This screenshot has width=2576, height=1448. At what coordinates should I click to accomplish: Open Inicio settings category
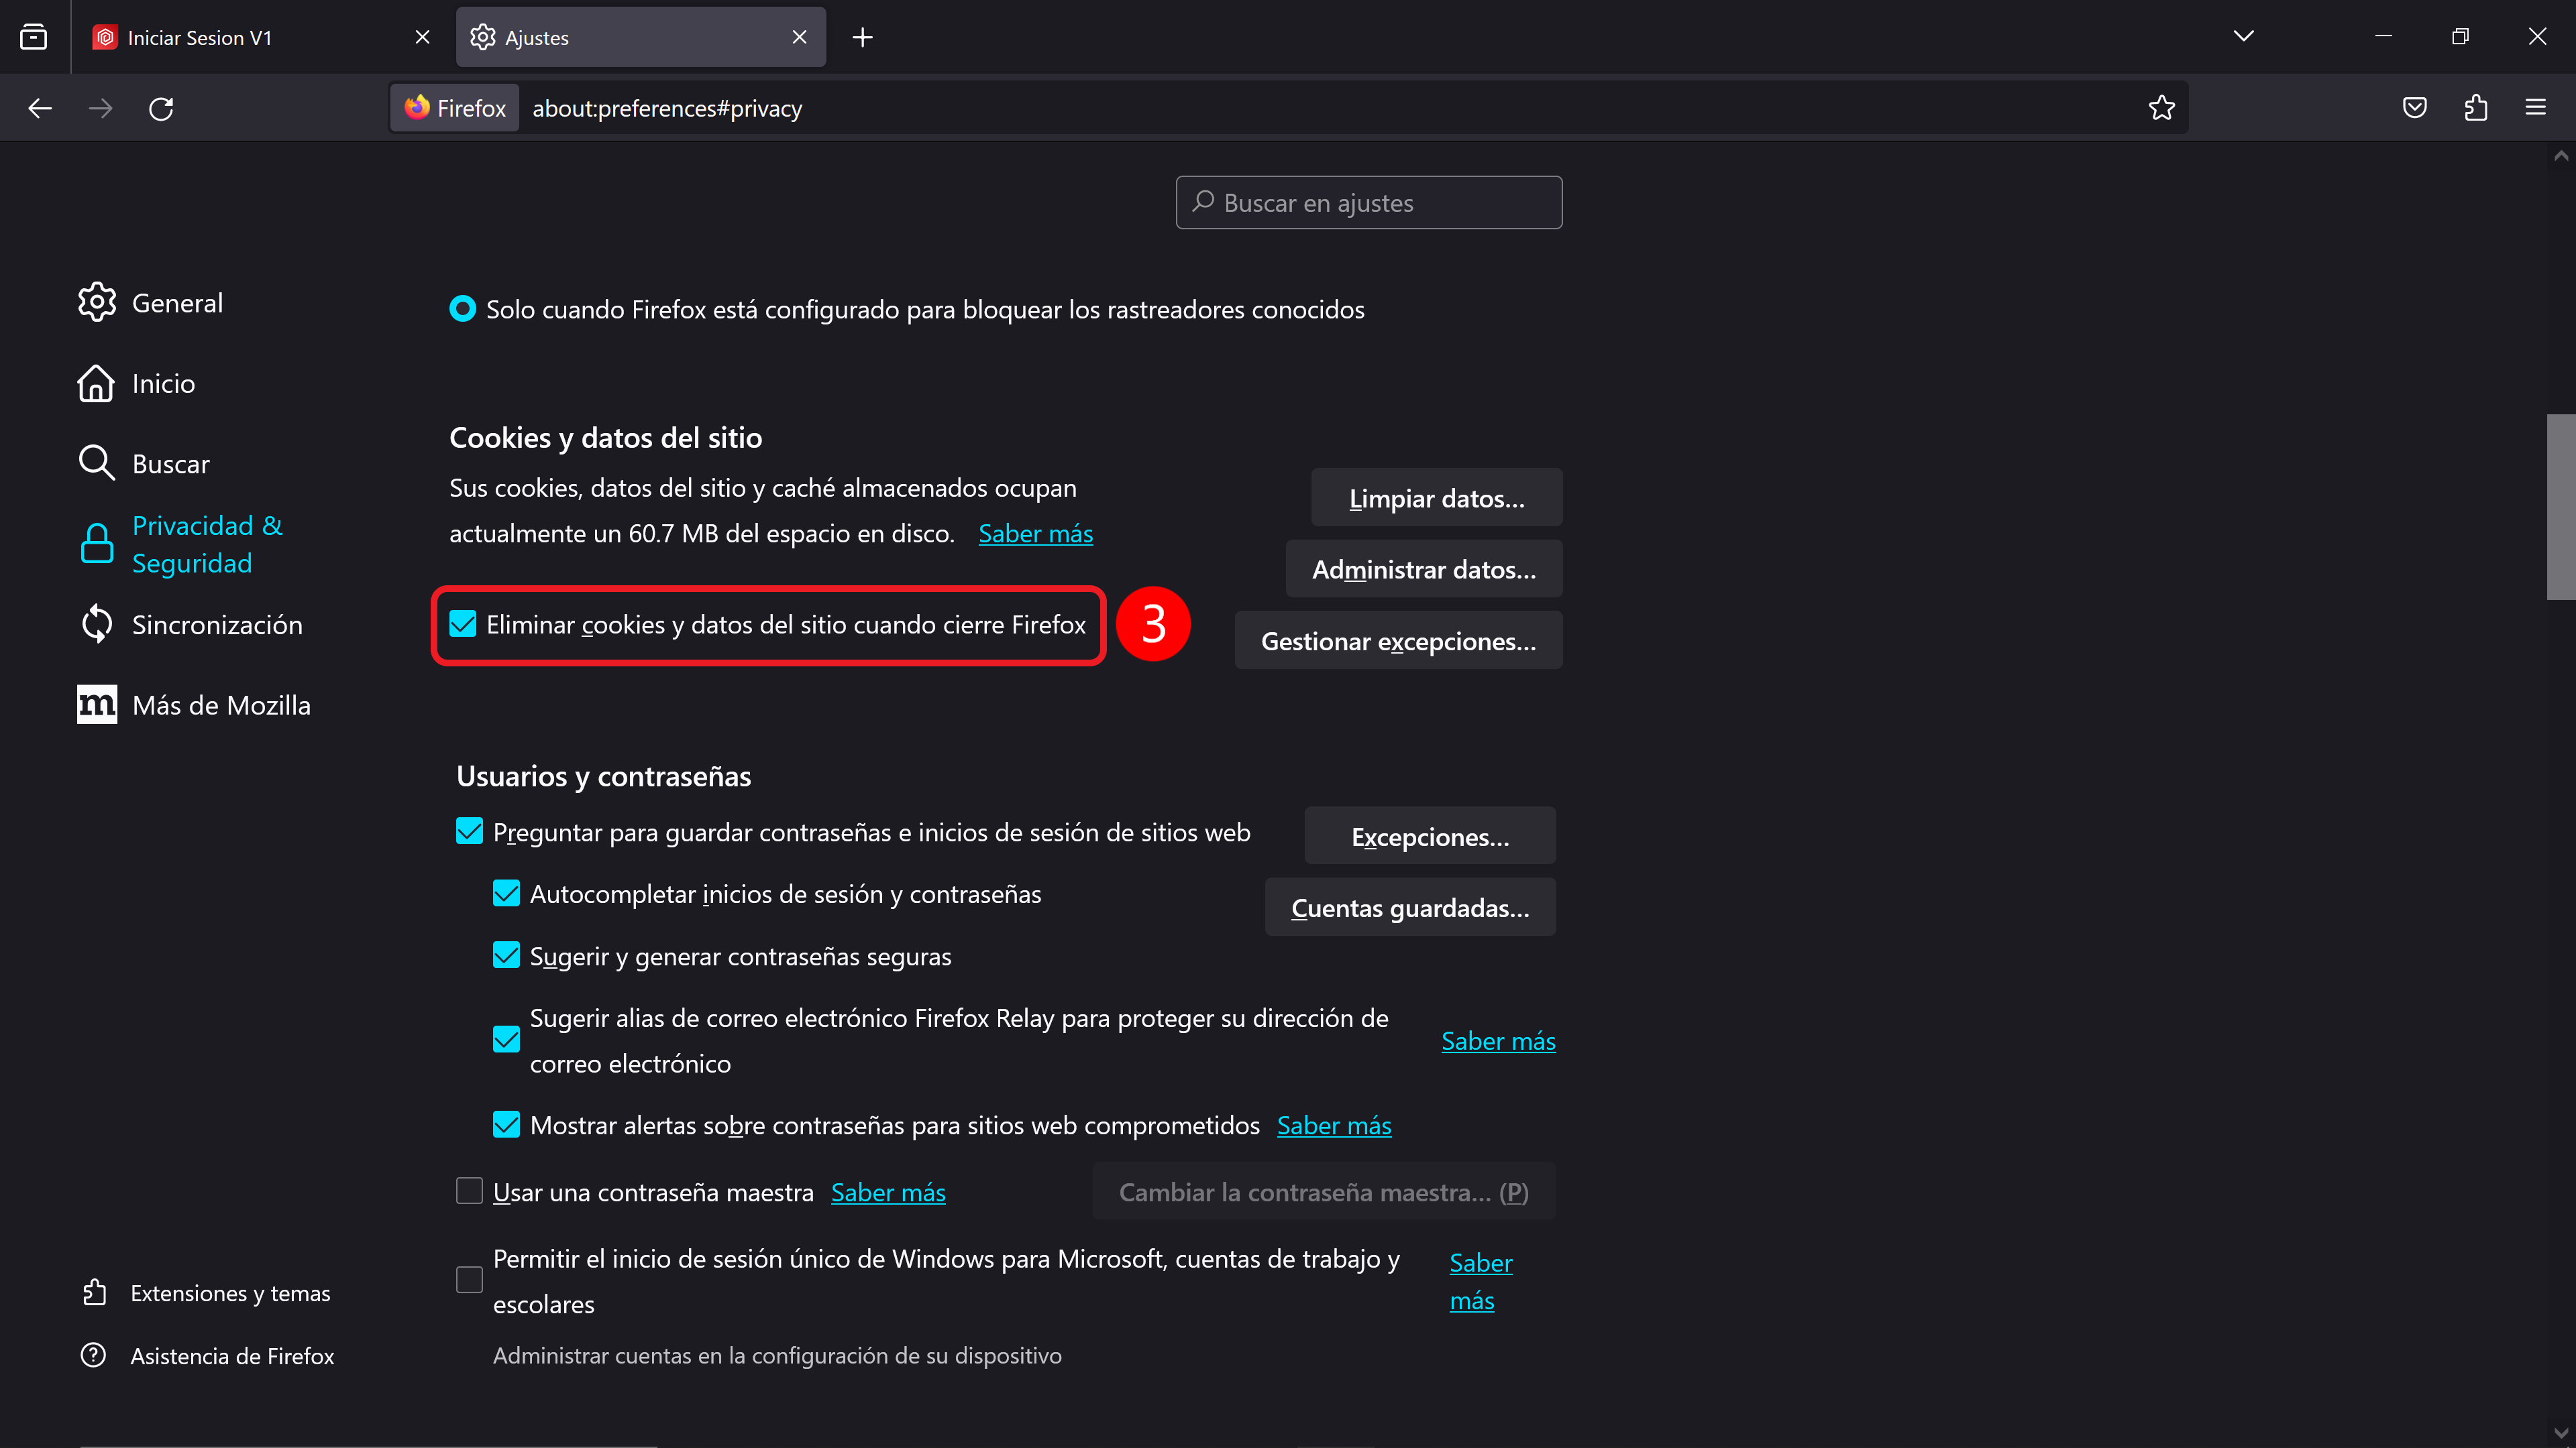[136, 383]
